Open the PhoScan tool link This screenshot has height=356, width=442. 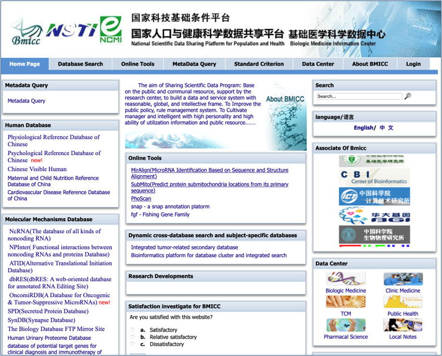[x=141, y=198]
